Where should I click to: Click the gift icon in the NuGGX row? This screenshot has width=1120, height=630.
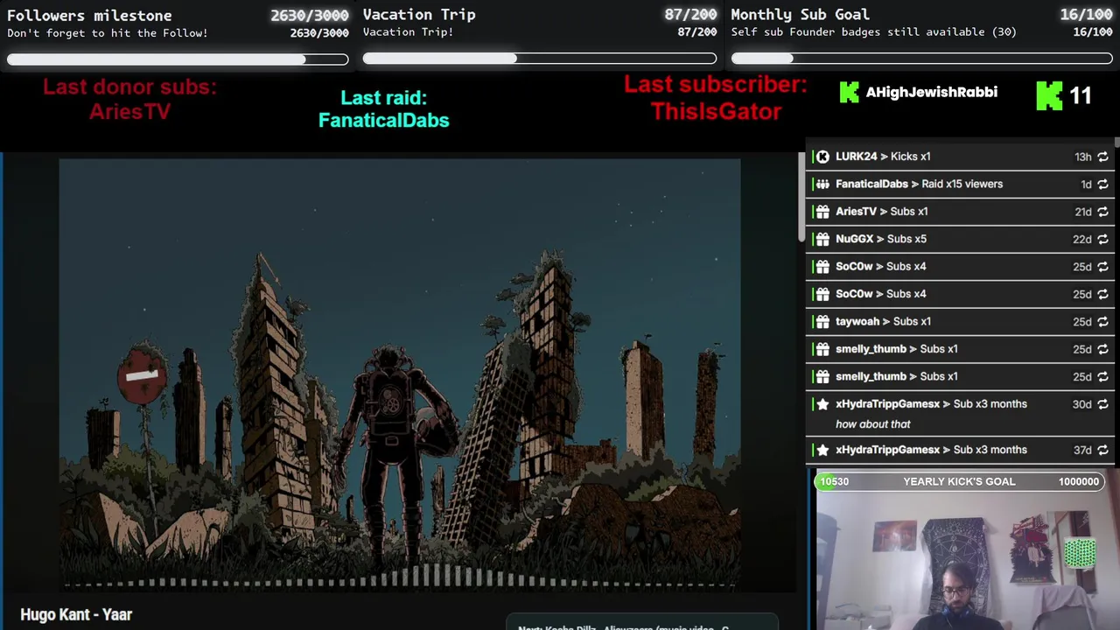822,239
